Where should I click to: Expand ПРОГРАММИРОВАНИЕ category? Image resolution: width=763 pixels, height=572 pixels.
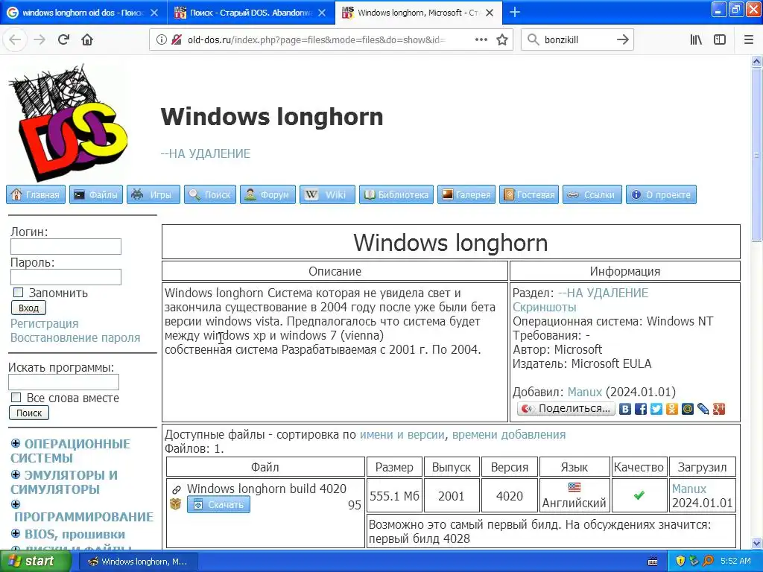coord(16,504)
